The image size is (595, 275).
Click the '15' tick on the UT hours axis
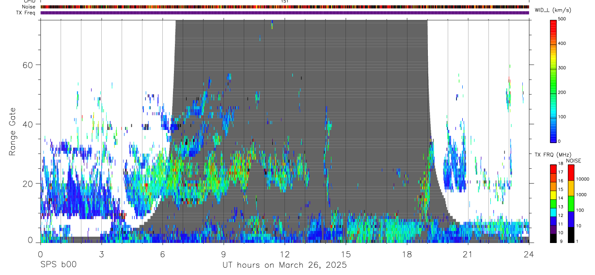coord(346,254)
